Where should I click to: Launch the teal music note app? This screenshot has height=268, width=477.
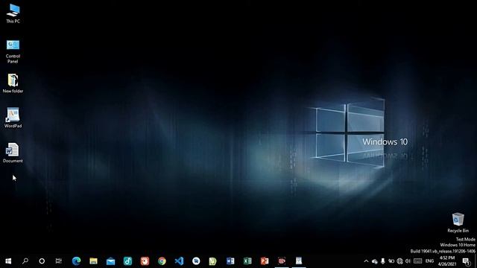pos(127,261)
